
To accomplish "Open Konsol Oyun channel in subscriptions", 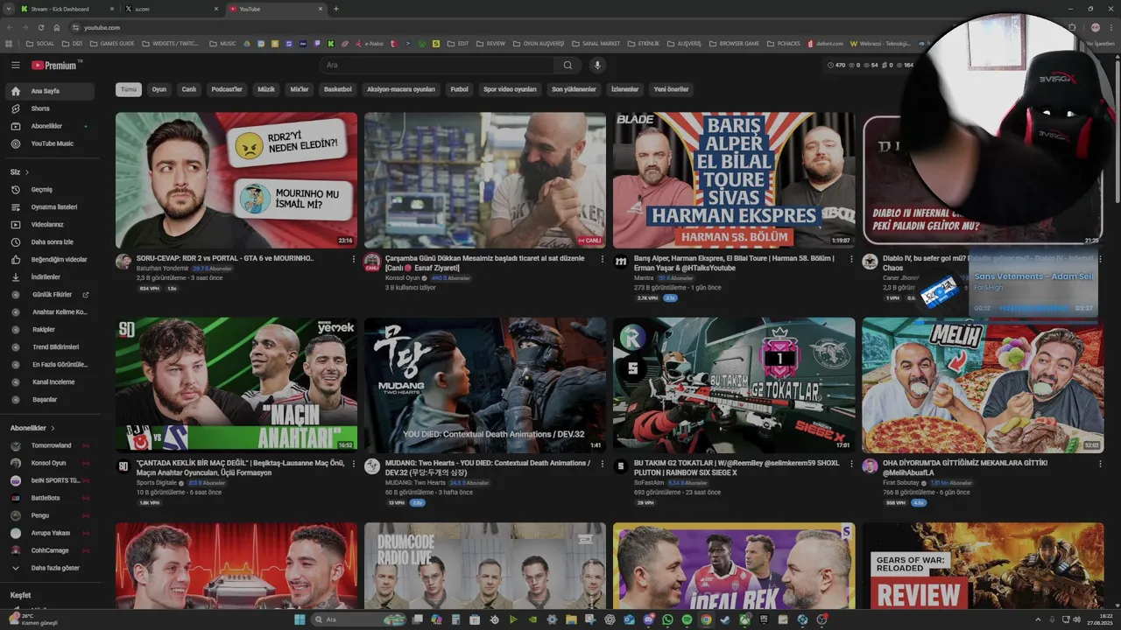I will tap(50, 463).
